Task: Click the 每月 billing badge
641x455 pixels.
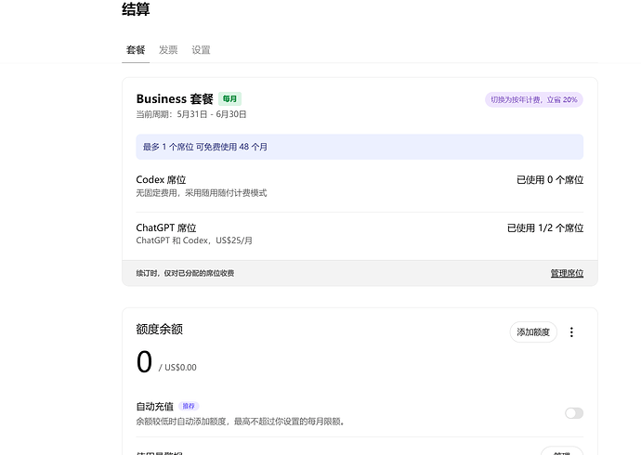Action: (x=229, y=98)
